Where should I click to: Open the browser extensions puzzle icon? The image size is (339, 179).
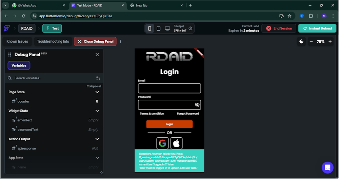coord(311,16)
